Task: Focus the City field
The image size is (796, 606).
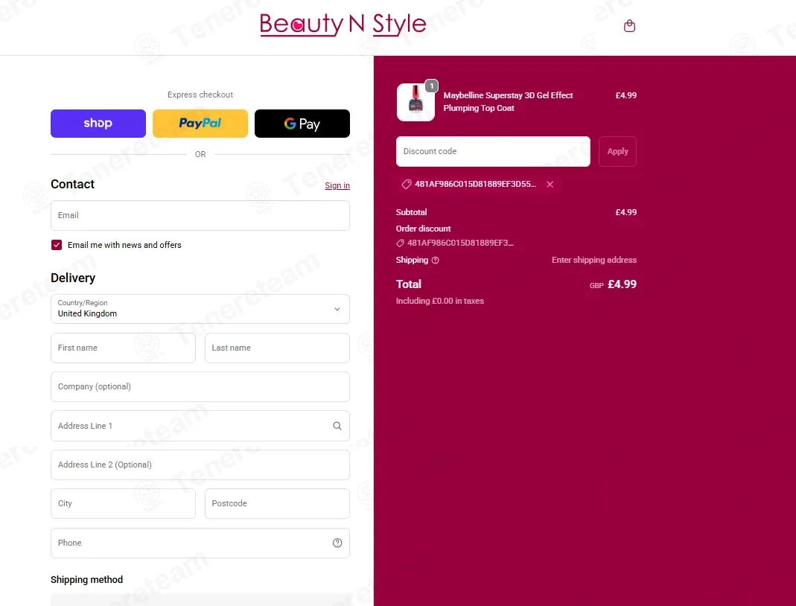Action: pos(123,503)
